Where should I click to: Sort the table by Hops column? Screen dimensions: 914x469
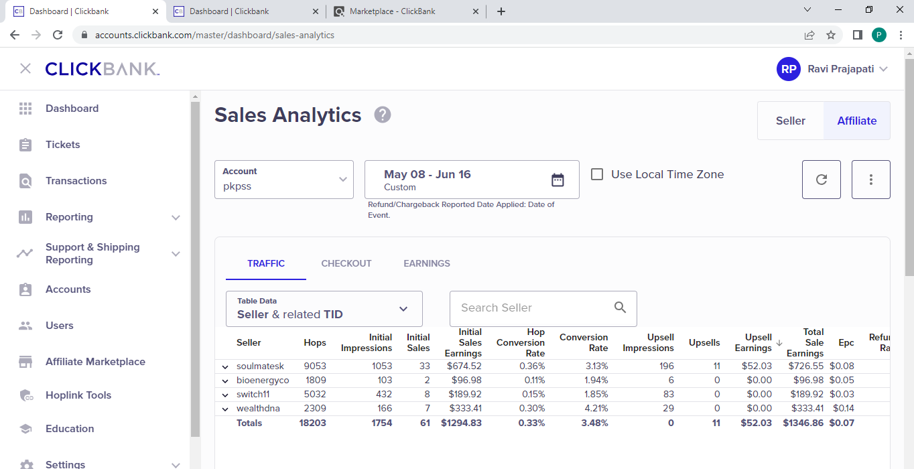[x=315, y=343]
